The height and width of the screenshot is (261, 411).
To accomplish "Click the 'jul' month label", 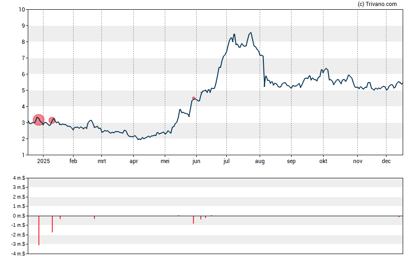I will point(227,161).
